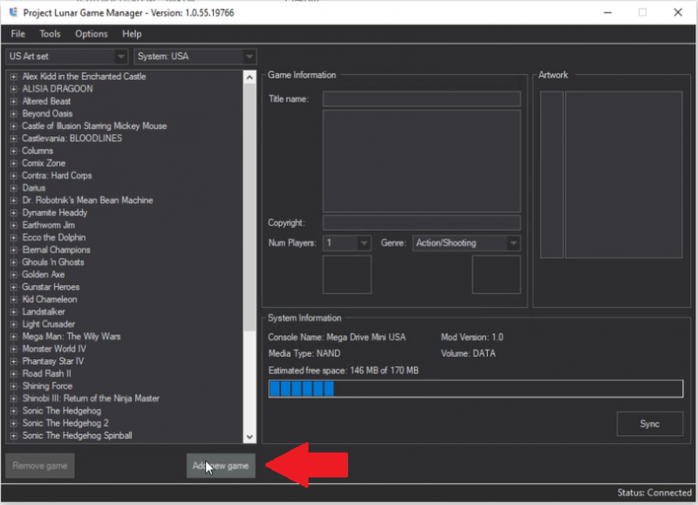Click the Copyright input field

pyautogui.click(x=421, y=222)
